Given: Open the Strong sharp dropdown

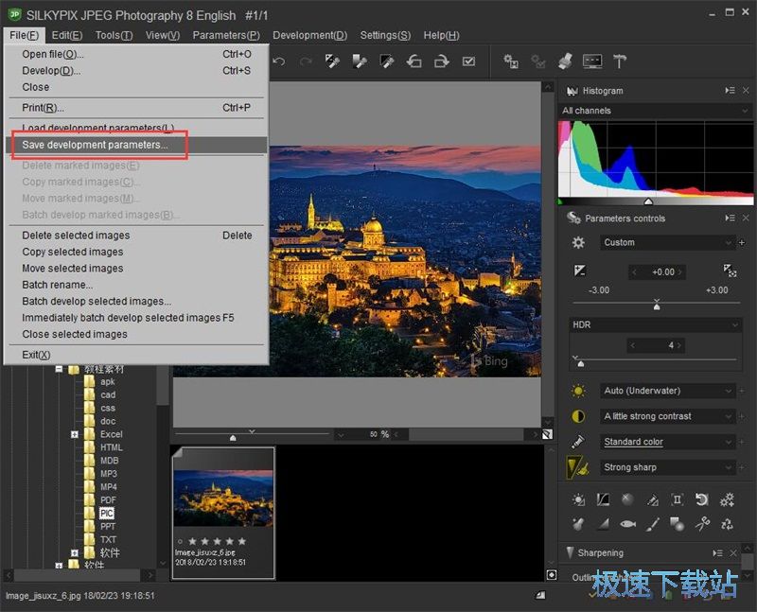Looking at the screenshot, I should tap(667, 467).
